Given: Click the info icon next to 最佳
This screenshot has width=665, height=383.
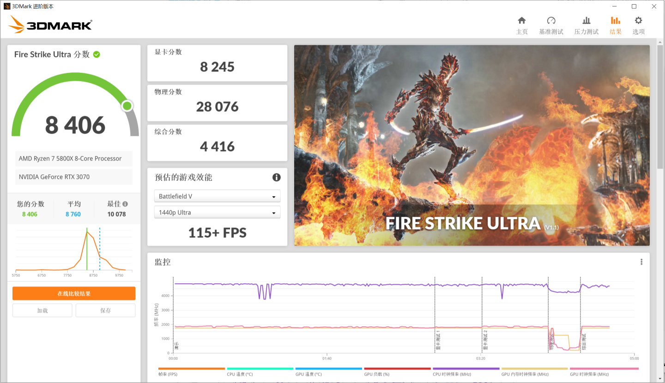Looking at the screenshot, I should (x=125, y=204).
